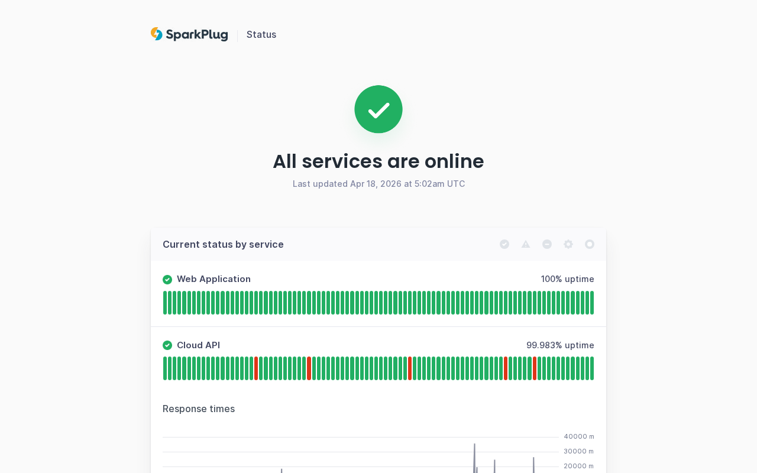Click the 99.983% uptime label
The width and height of the screenshot is (757, 473).
point(560,345)
